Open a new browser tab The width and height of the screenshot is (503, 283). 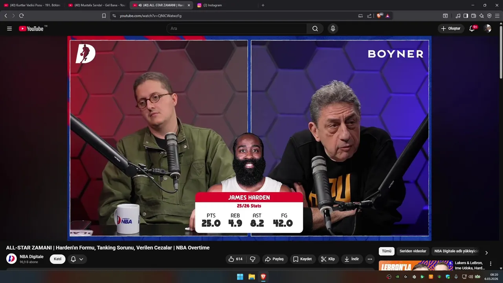coord(263,5)
